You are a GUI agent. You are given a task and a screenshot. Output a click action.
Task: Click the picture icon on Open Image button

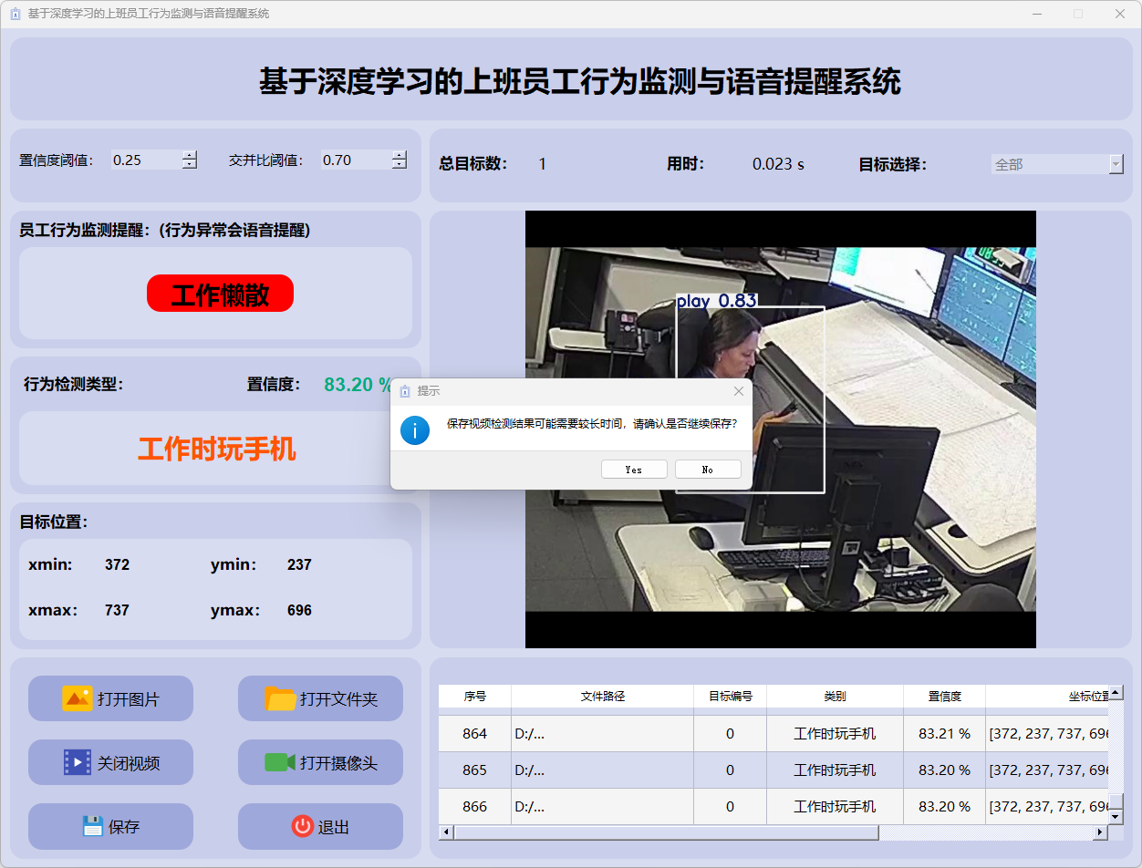point(78,698)
